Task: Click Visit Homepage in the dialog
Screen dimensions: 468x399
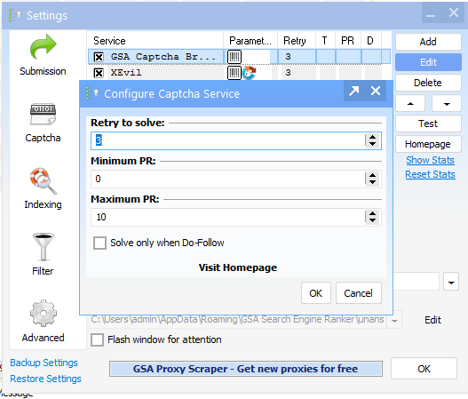Action: [238, 267]
